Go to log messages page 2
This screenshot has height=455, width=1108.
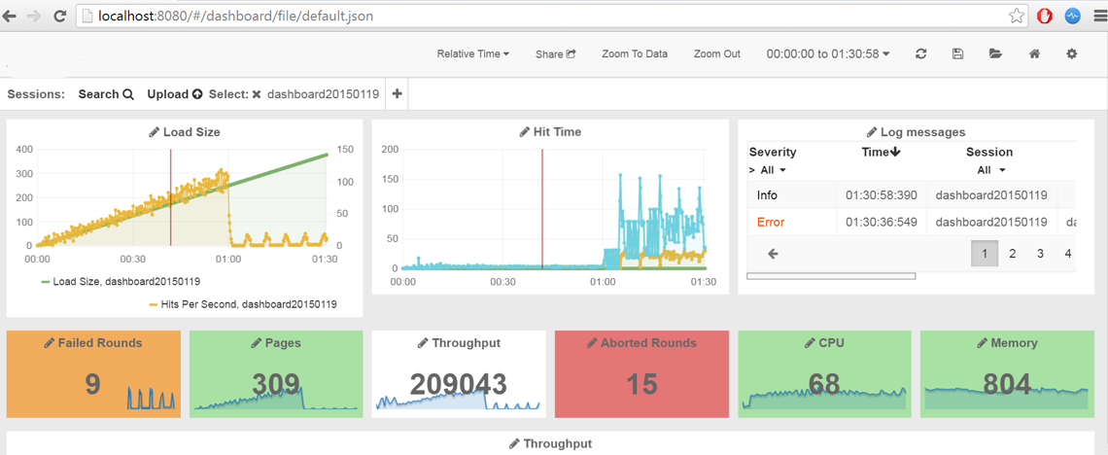coord(1013,254)
